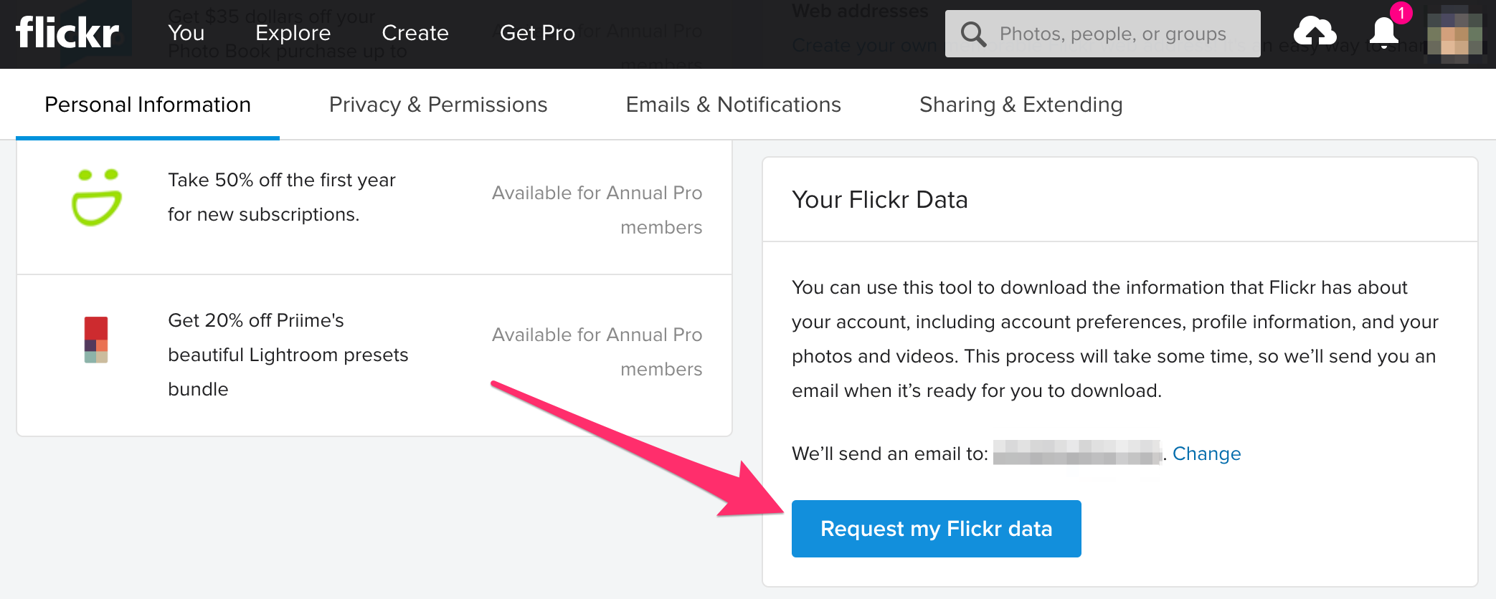The height and width of the screenshot is (599, 1496).
Task: Click the upload cloud icon
Action: [1314, 32]
